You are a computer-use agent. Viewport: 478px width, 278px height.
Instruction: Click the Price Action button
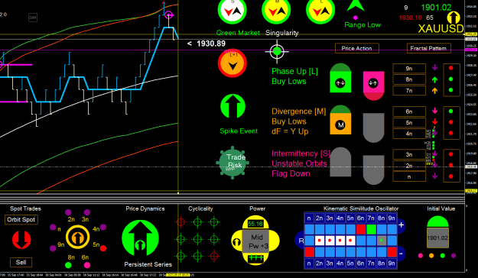click(356, 48)
